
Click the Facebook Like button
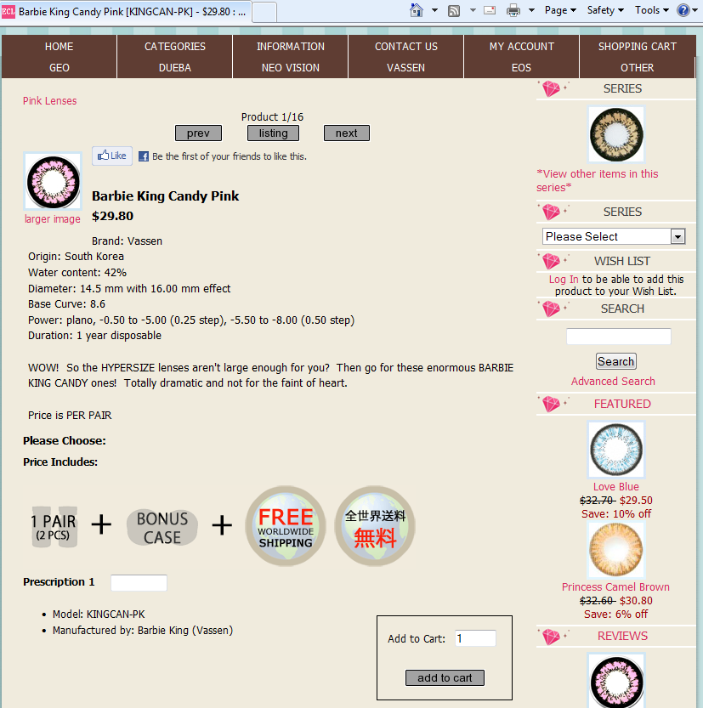coord(112,156)
